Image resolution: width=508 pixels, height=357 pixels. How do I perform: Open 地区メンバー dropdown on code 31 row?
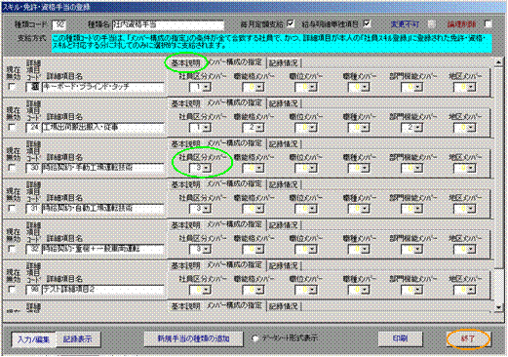coord(472,209)
